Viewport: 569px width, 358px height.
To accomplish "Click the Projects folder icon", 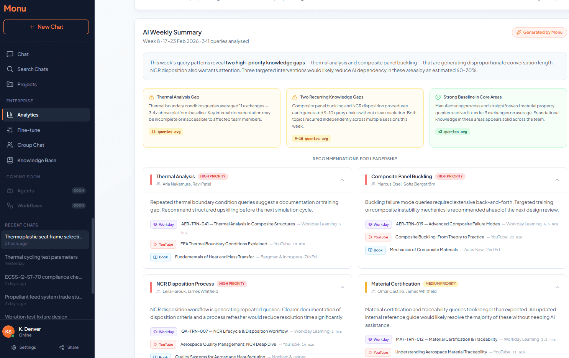I will click(x=10, y=84).
